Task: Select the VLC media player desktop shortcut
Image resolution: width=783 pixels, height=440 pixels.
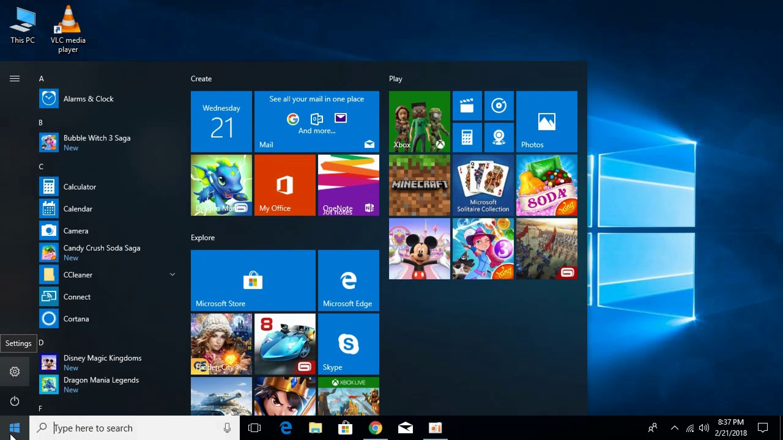Action: [68, 29]
